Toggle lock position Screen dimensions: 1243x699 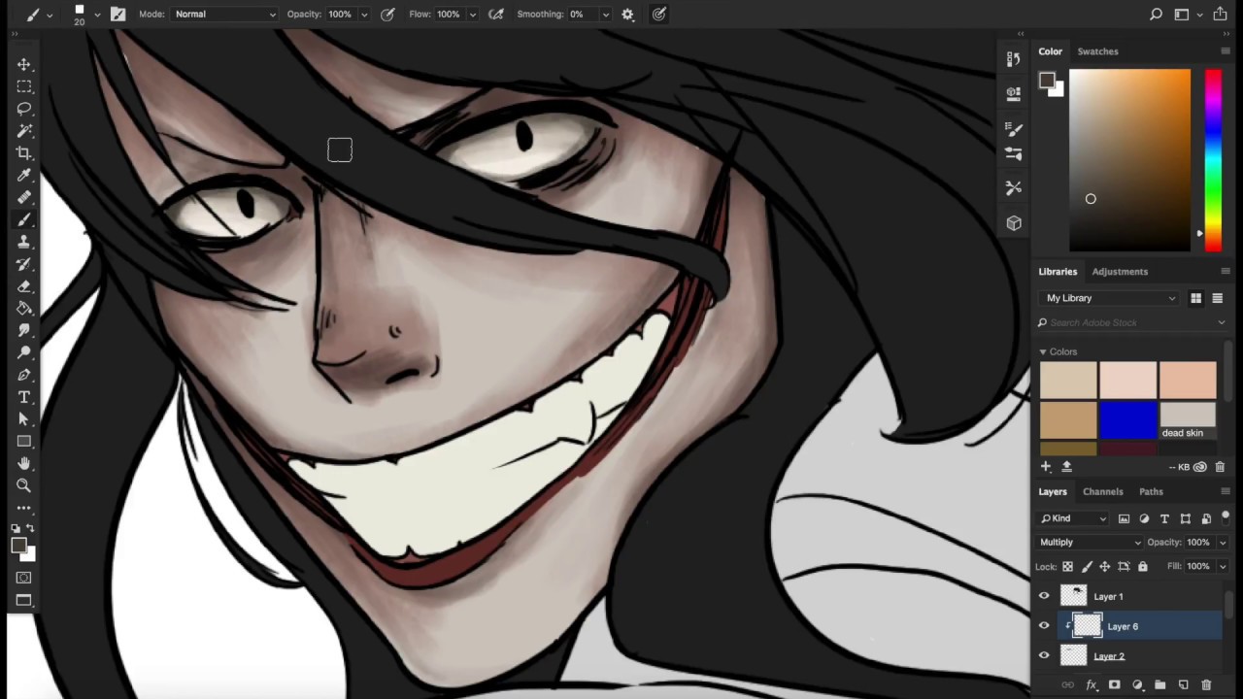pos(1105,566)
